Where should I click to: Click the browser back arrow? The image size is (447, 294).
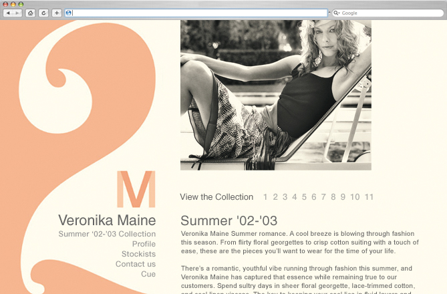[x=8, y=13]
